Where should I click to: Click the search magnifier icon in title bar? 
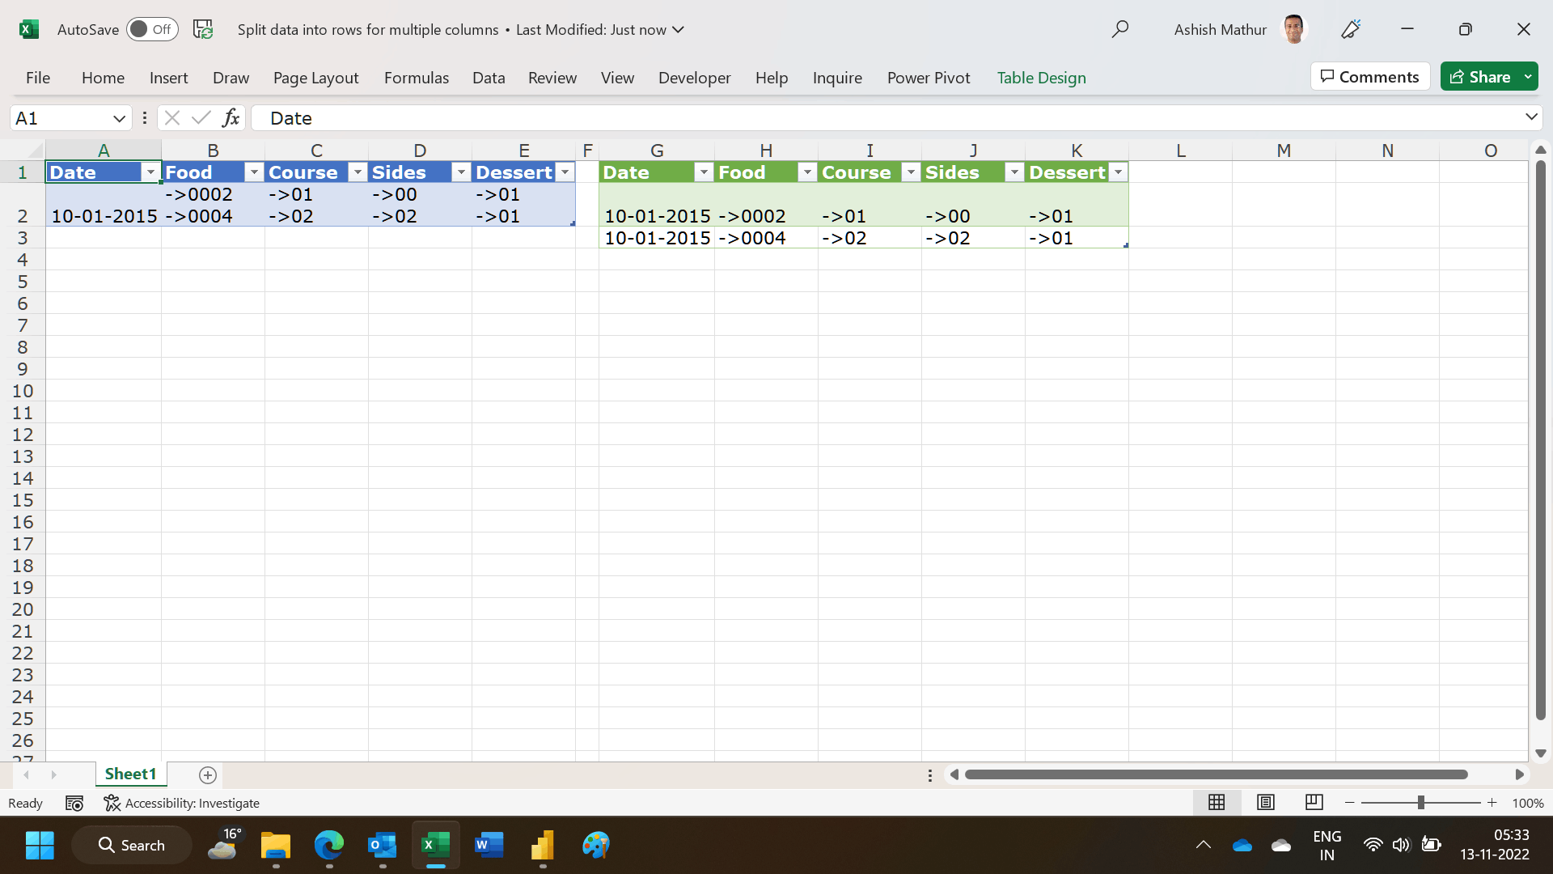click(x=1119, y=30)
